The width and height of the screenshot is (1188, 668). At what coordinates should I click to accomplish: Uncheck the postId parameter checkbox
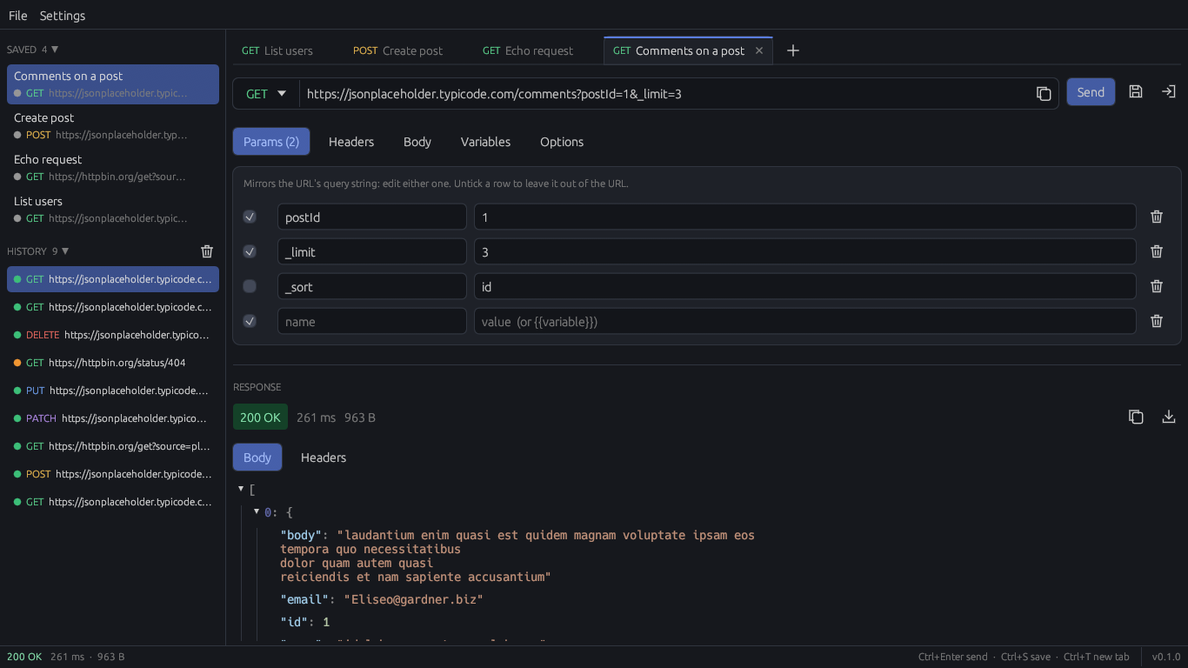click(250, 217)
